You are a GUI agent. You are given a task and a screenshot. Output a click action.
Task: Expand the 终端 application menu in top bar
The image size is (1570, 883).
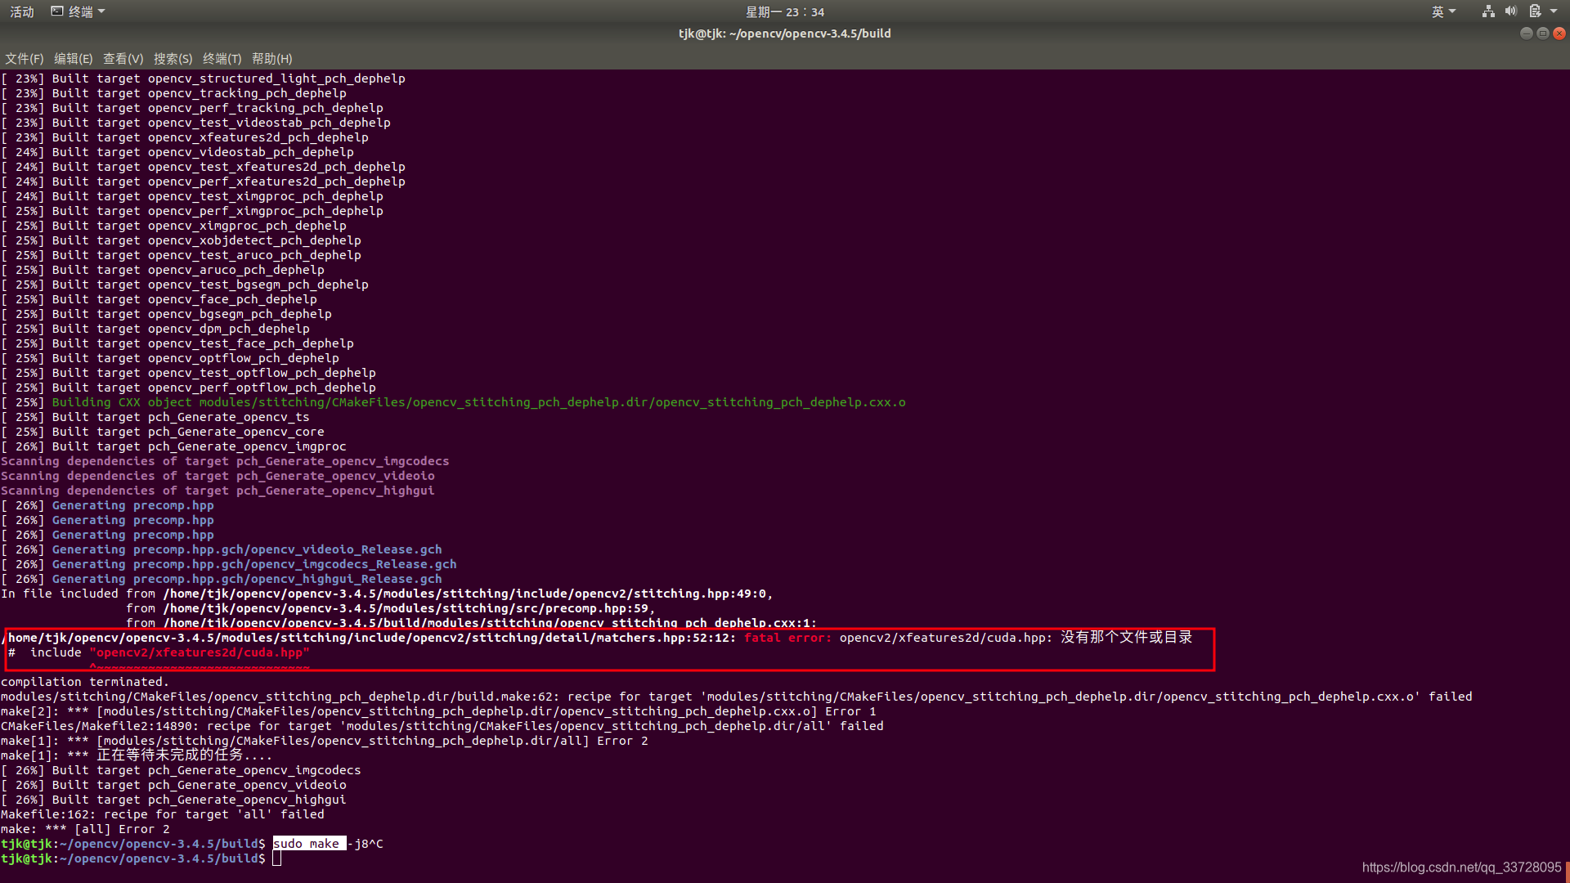coord(78,11)
